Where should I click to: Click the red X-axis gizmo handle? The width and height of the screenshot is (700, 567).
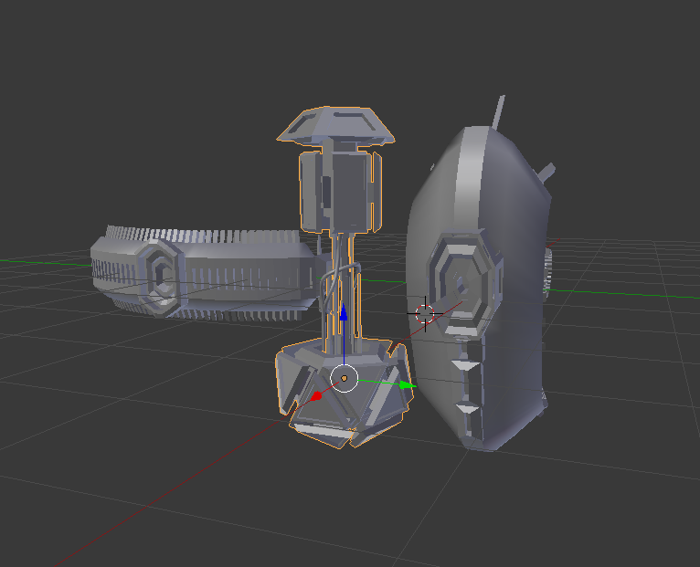pyautogui.click(x=316, y=396)
